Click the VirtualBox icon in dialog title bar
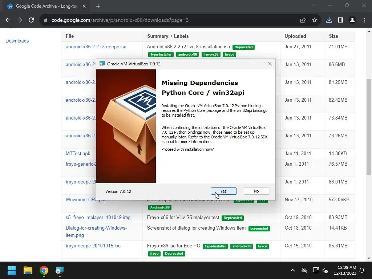 coord(102,64)
